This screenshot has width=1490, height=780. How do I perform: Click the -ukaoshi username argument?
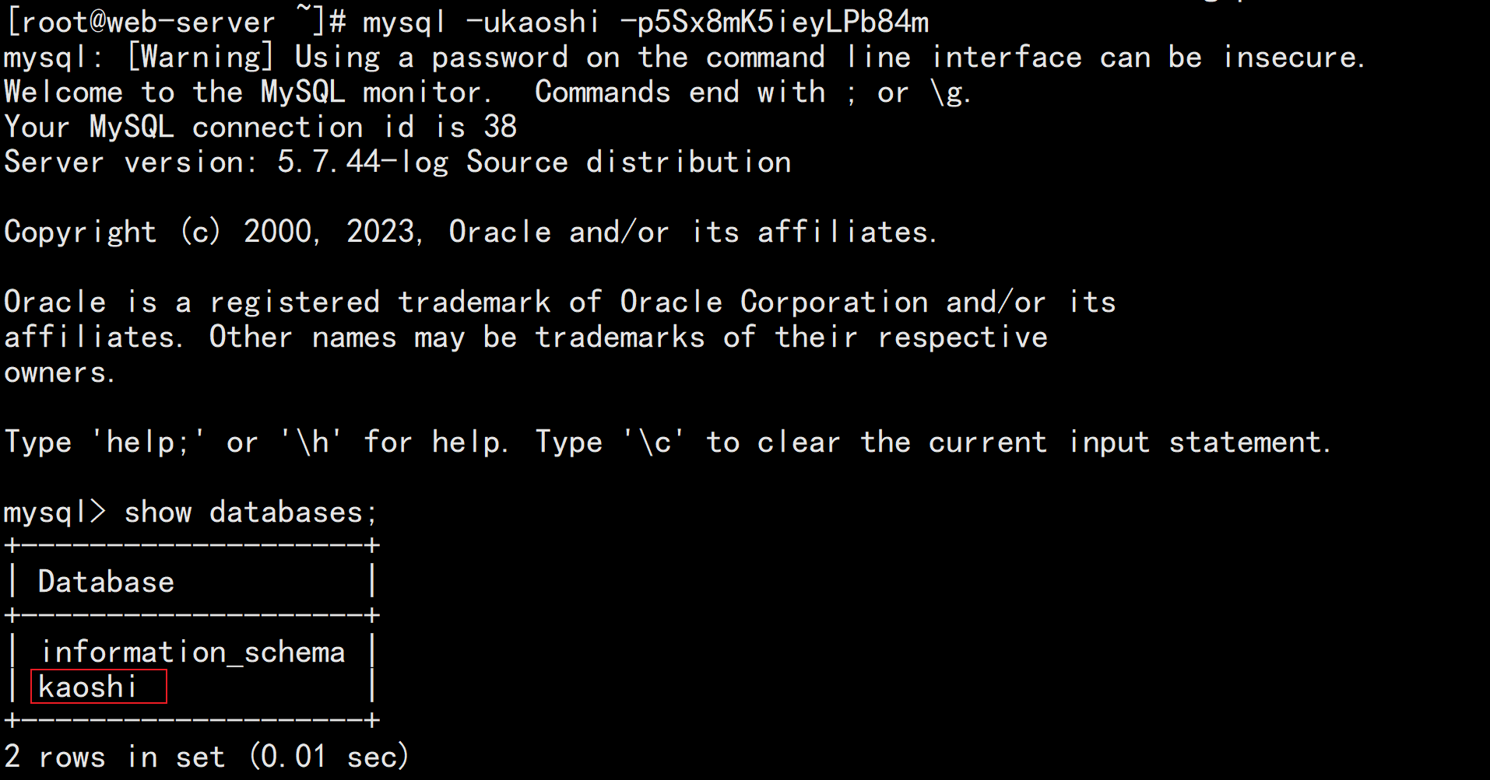[x=532, y=23]
